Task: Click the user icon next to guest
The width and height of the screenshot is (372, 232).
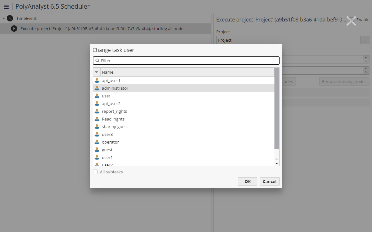Action: coord(97,150)
